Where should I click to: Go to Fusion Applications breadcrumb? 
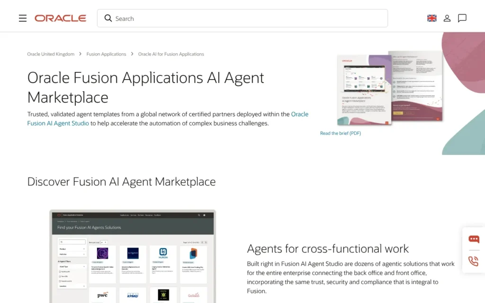coord(106,54)
